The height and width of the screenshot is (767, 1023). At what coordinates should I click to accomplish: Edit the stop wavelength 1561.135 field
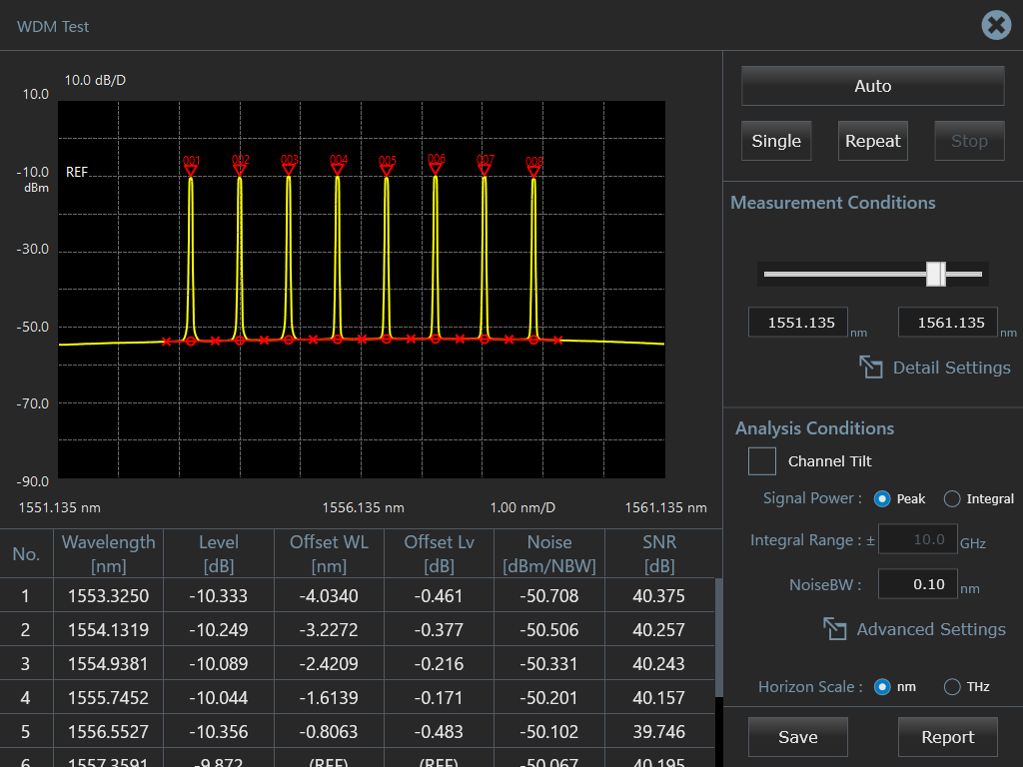tap(948, 323)
